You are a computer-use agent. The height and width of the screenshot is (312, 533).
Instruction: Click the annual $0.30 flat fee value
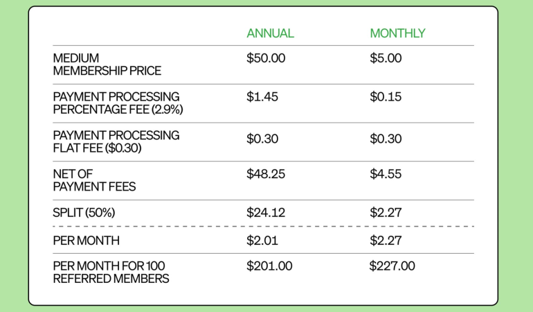pos(262,139)
